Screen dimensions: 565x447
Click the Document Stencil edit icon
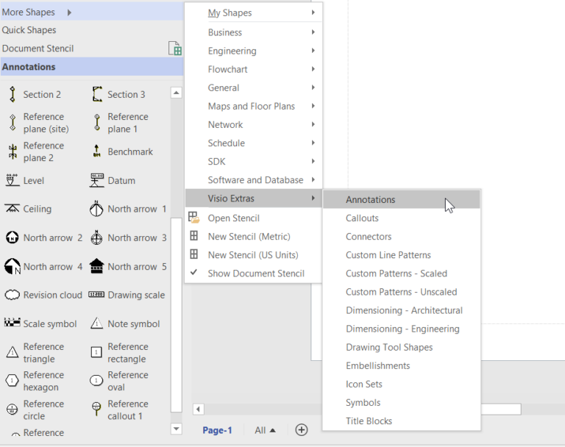[x=175, y=49]
